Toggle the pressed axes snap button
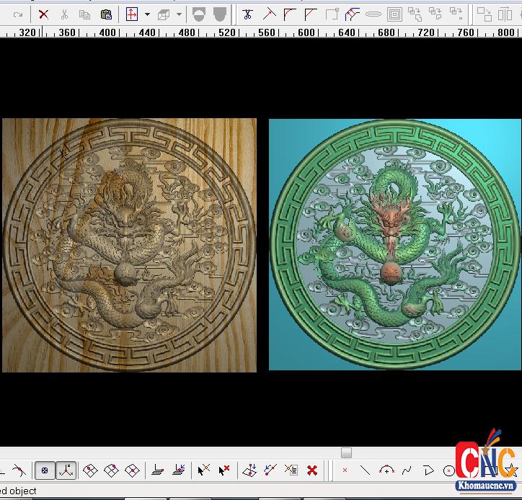This screenshot has width=522, height=500. click(66, 470)
